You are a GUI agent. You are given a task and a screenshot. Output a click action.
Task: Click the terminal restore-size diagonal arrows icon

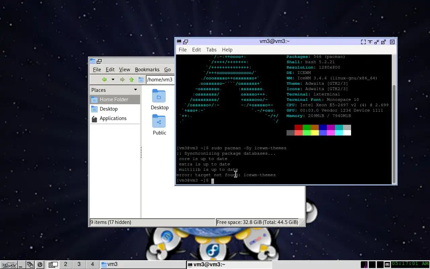(377, 42)
